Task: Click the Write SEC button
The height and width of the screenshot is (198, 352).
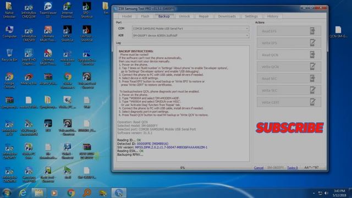Action: coord(289,90)
